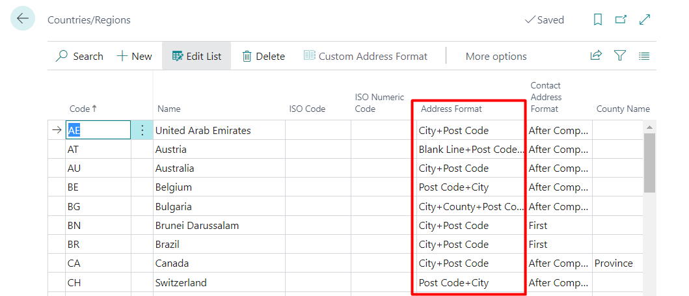Toggle Edit List mode
The image size is (689, 296).
coord(196,56)
